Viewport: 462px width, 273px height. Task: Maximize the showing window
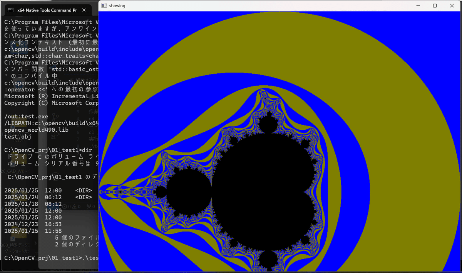click(435, 6)
